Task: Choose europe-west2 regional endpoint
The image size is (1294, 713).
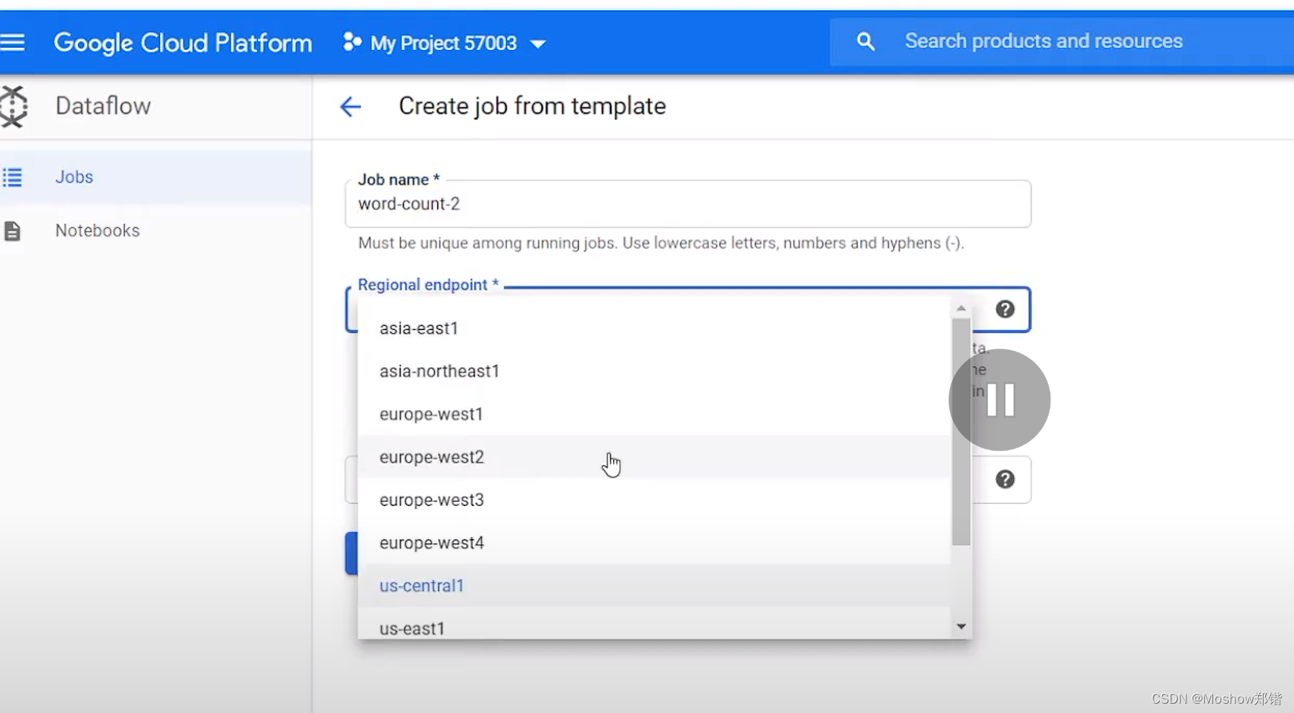Action: click(654, 457)
